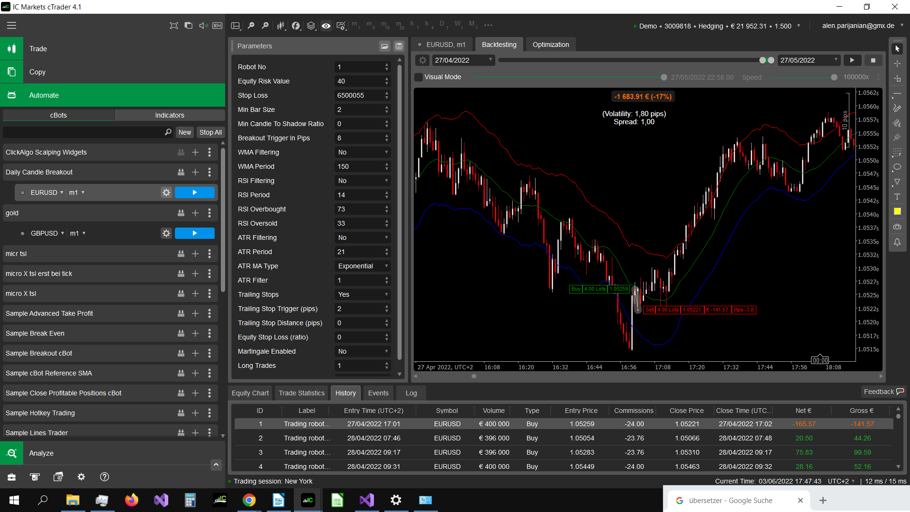Viewport: 910px width, 512px height.
Task: Open Martingale Enabled dropdown
Action: (363, 351)
